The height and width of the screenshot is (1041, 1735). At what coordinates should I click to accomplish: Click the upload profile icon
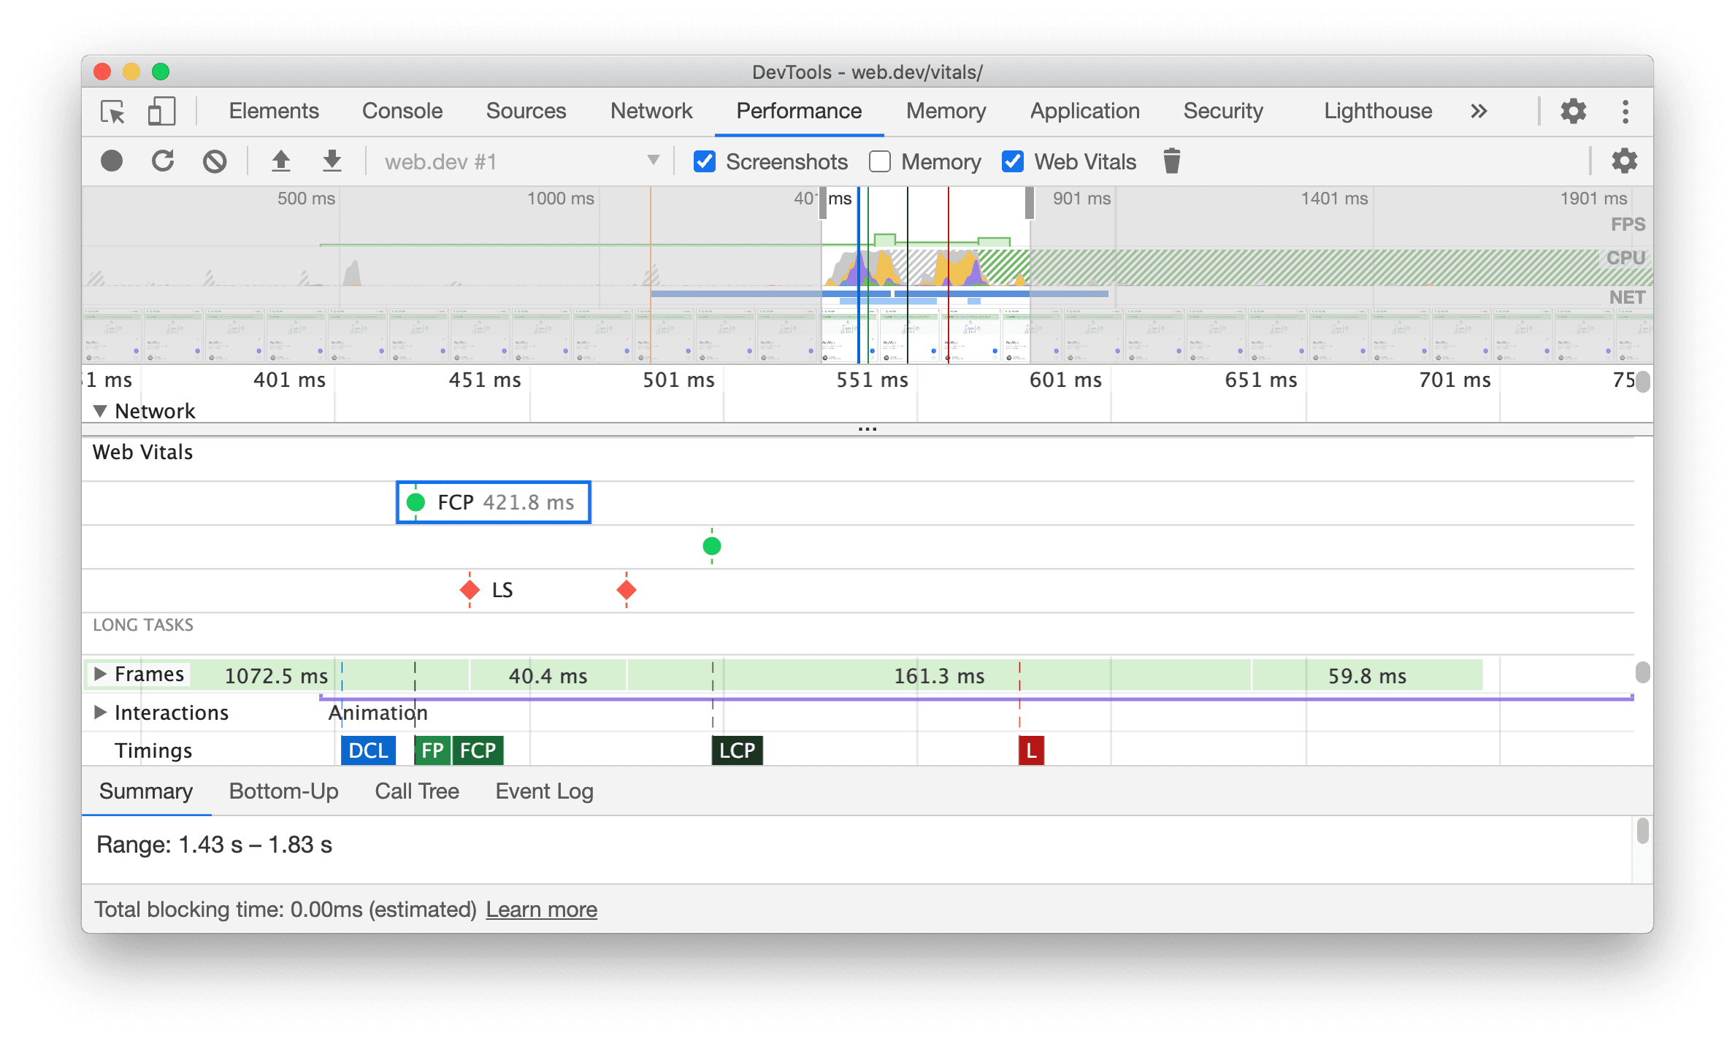coord(279,161)
